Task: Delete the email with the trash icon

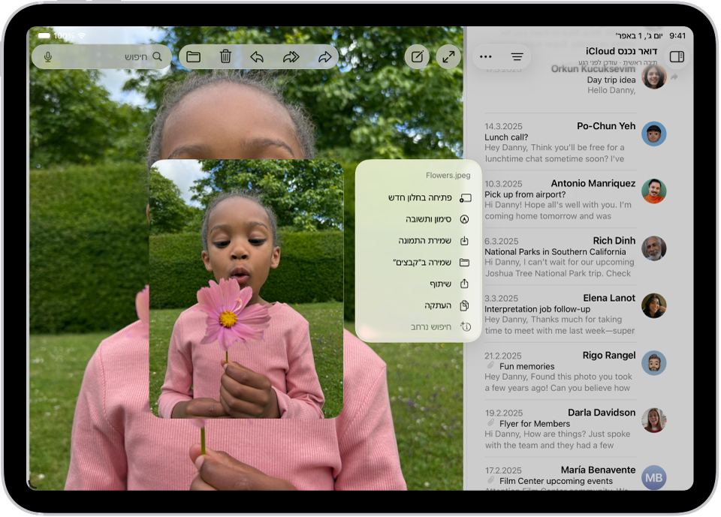Action: tap(225, 57)
